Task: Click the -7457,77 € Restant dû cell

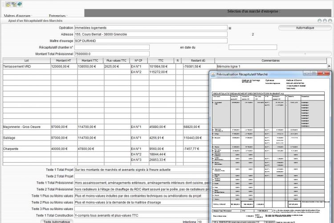Action: 196,149
